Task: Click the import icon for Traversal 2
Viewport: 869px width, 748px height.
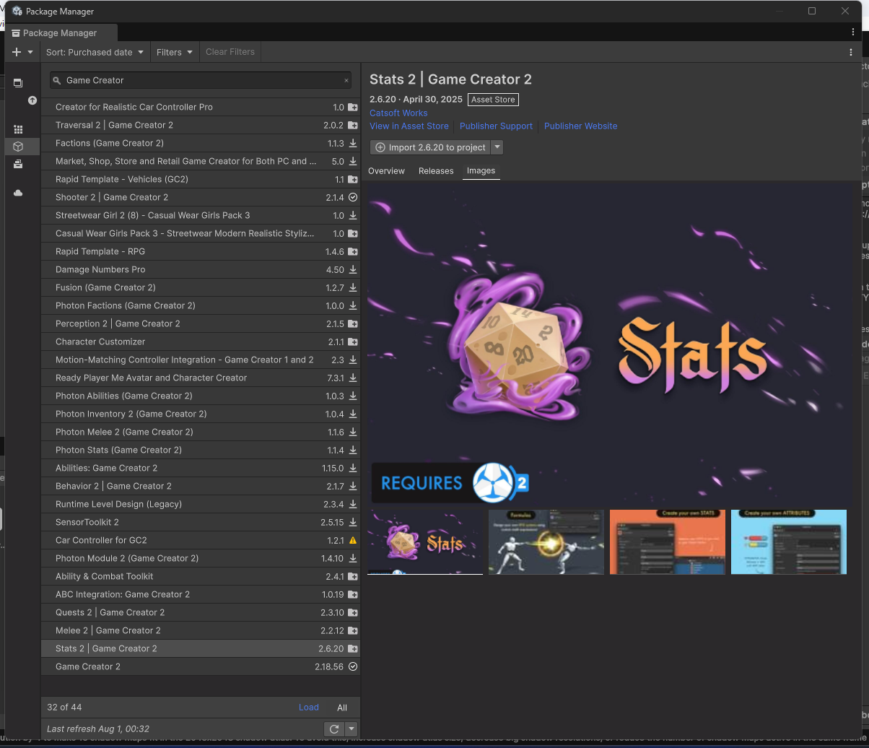Action: (x=353, y=125)
